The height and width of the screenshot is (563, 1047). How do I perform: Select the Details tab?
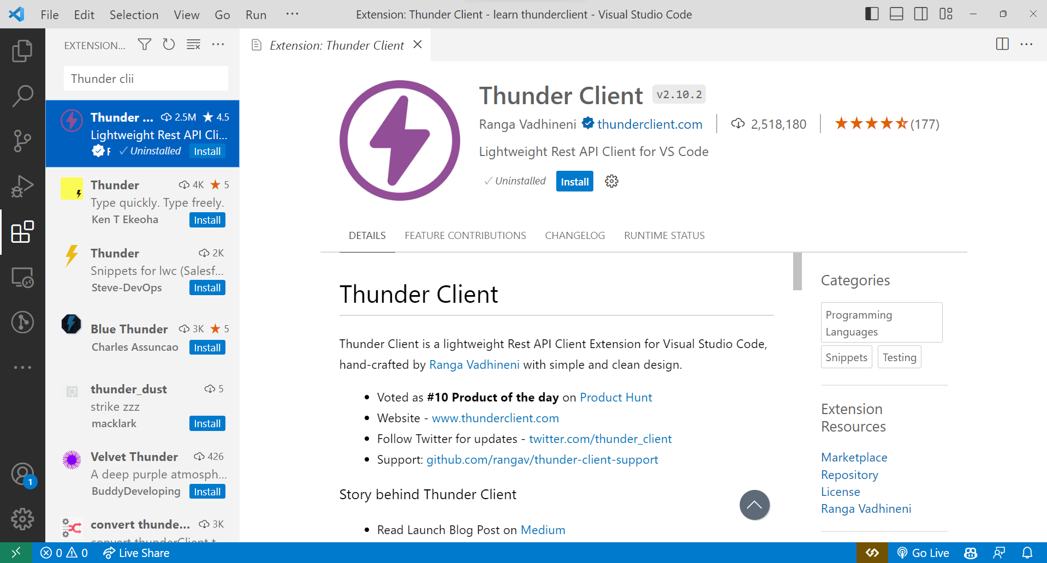[x=367, y=236]
